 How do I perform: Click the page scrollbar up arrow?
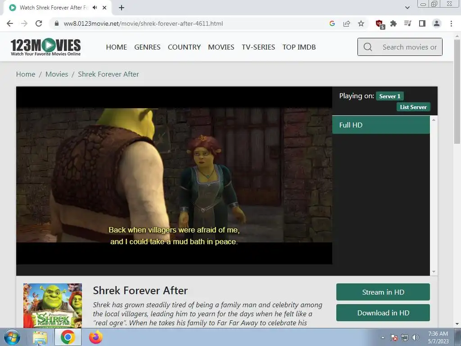[x=457, y=36]
